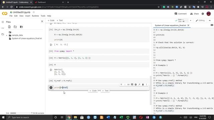Open File Explorer from taskbar

(75, 117)
